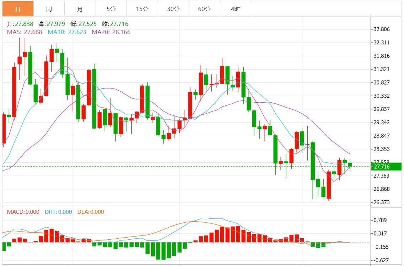404x266 pixels.
Task: Click the 27.363 price axis label
Action: [x=382, y=175]
